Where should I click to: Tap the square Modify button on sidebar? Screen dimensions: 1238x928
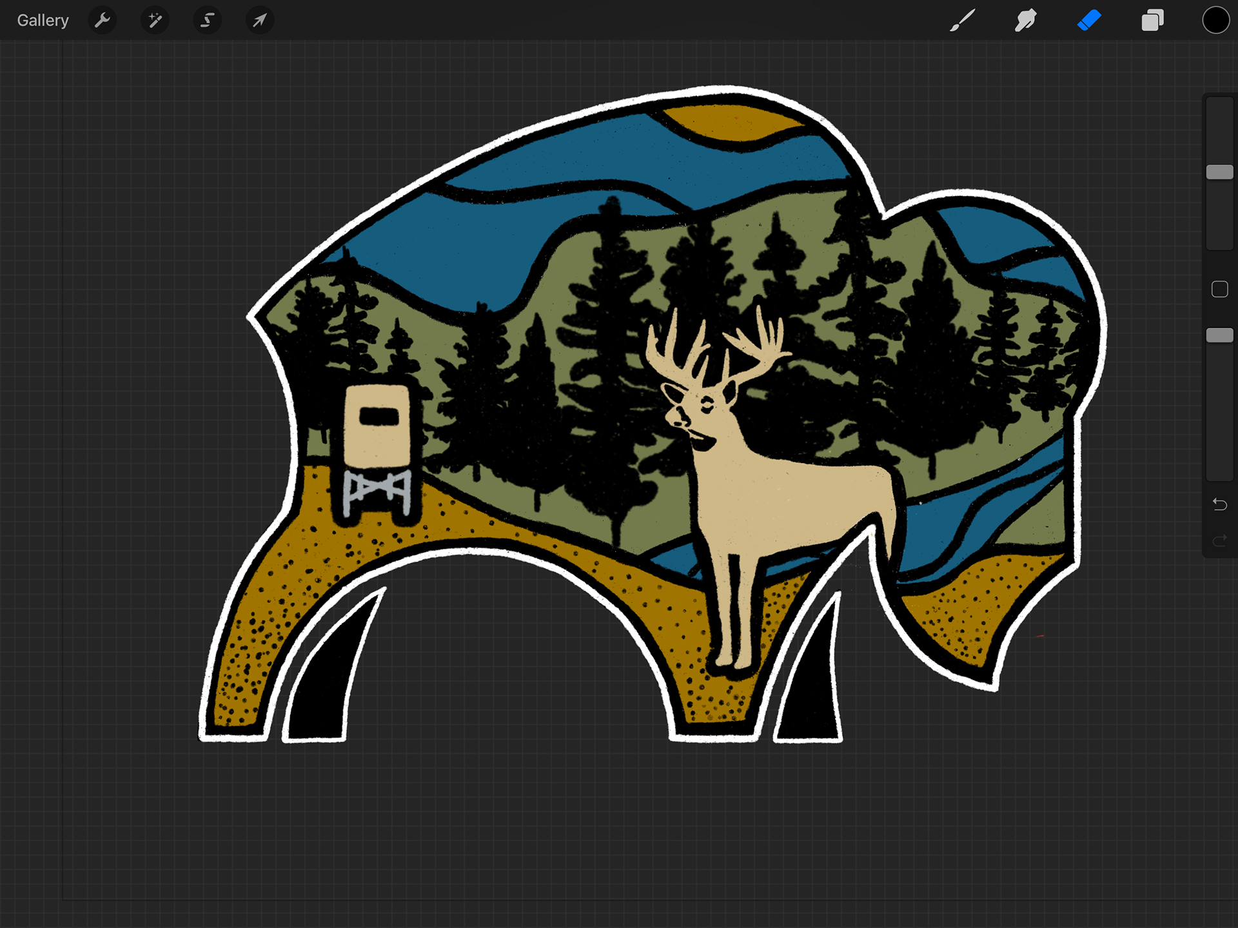tap(1219, 289)
